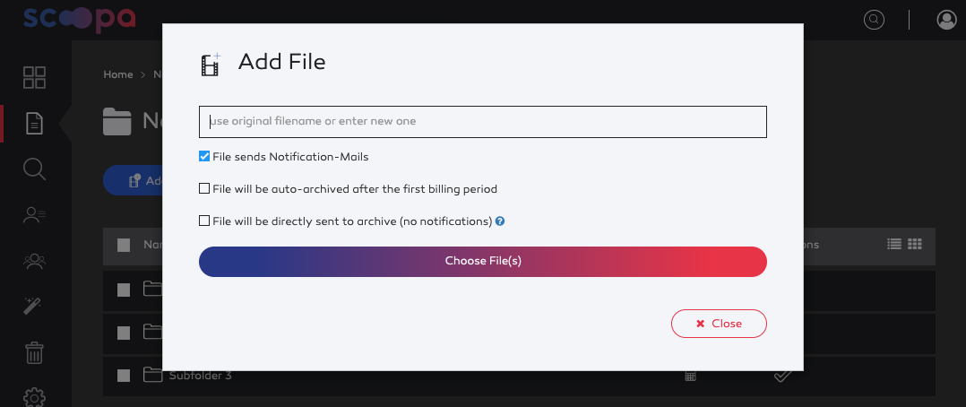This screenshot has height=407, width=966.
Task: Click the Subfolder 3 folder icon
Action: 152,375
